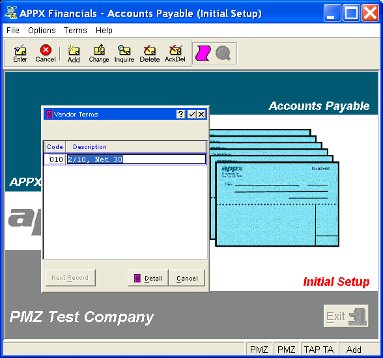383x358 pixels.
Task: Click the Vendor Terms title bar icon
Action: [x=50, y=114]
